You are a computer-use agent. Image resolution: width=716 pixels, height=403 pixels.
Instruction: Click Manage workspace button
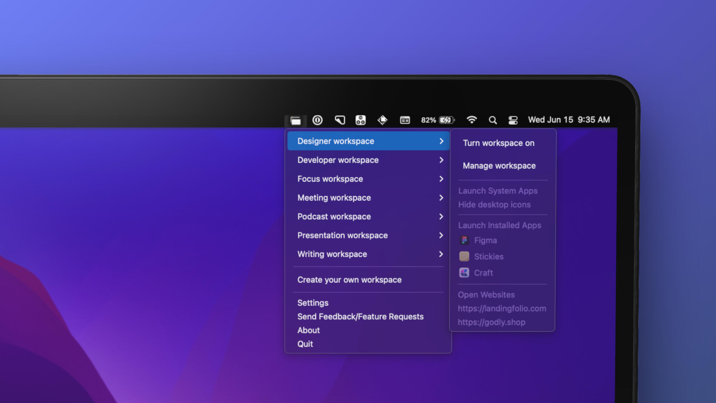click(499, 166)
